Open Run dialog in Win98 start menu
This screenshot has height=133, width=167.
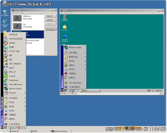click(75, 78)
